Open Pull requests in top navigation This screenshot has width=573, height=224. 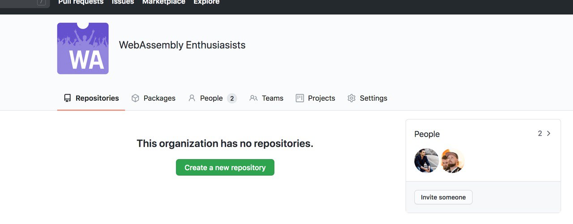click(x=81, y=2)
